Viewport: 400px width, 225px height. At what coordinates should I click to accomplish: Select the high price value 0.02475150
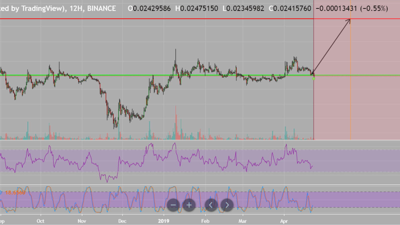tap(199, 9)
